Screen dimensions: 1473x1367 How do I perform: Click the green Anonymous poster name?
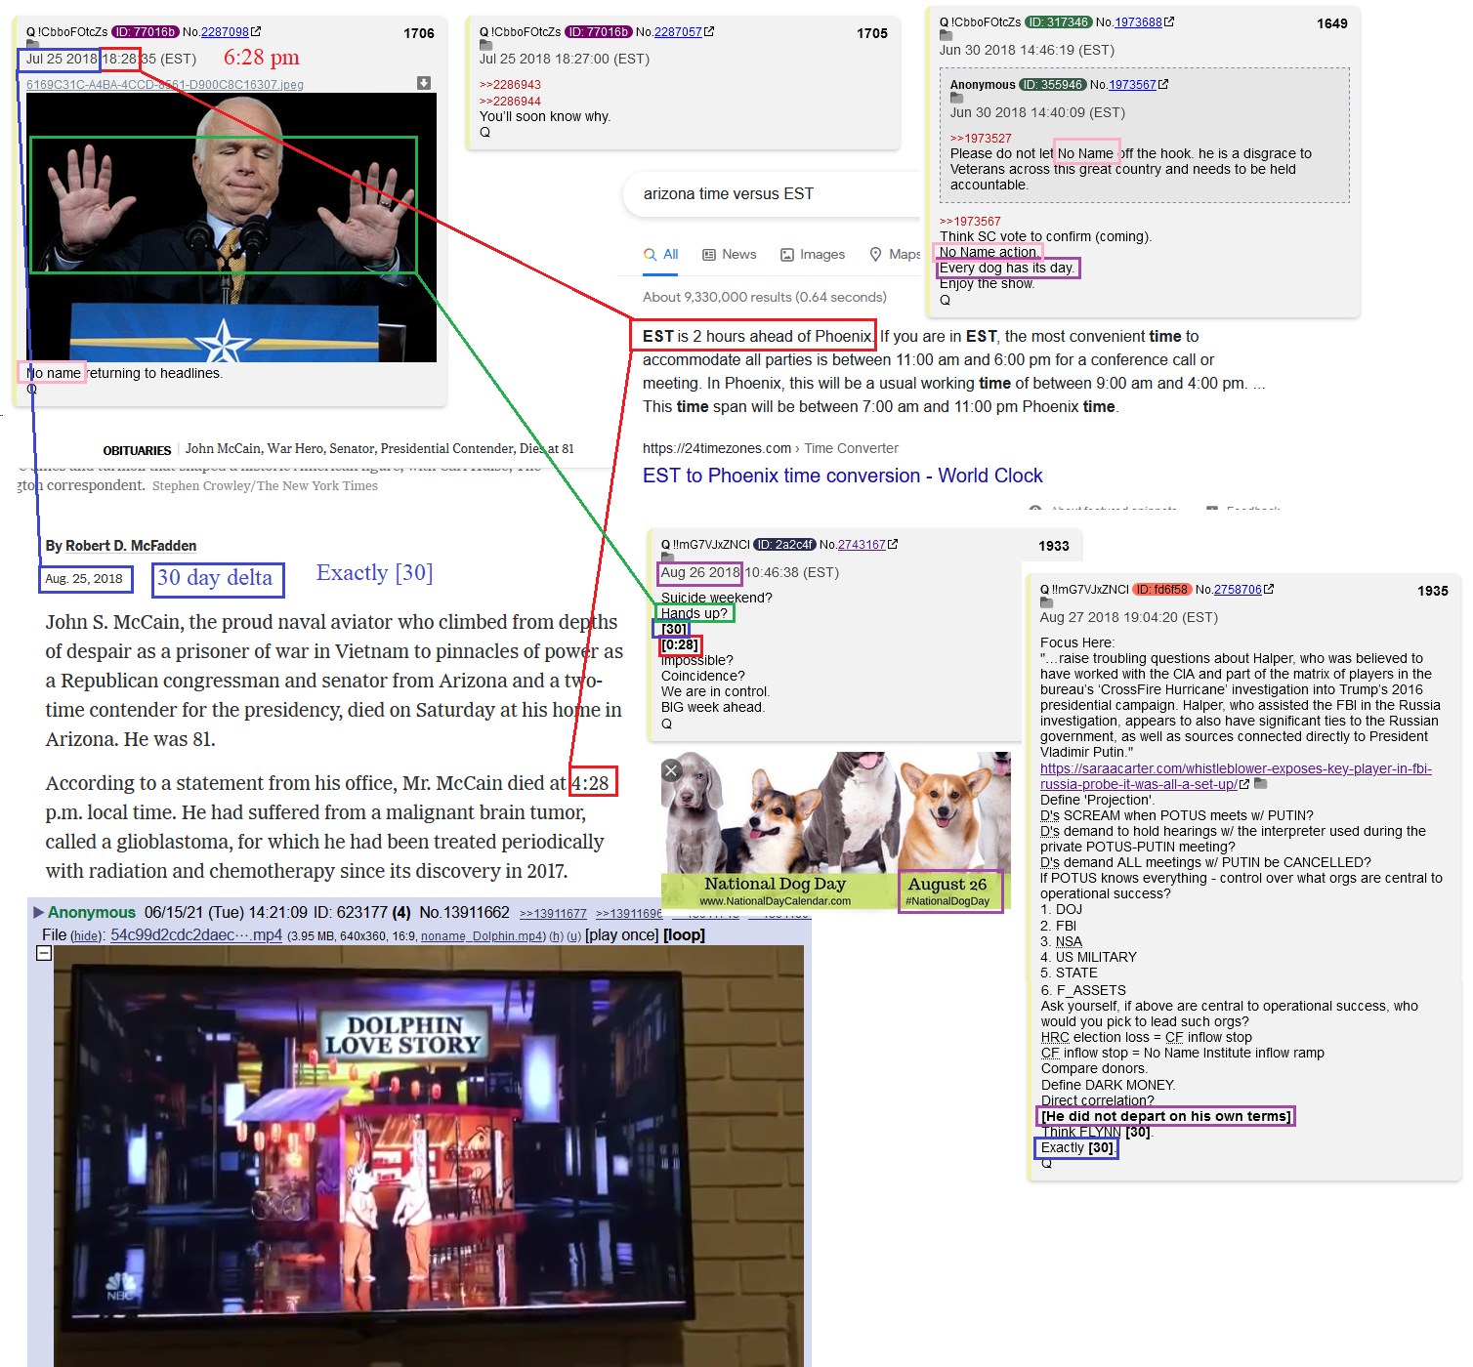click(92, 912)
